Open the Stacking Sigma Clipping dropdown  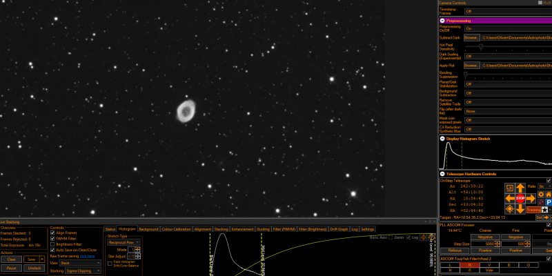click(x=83, y=270)
